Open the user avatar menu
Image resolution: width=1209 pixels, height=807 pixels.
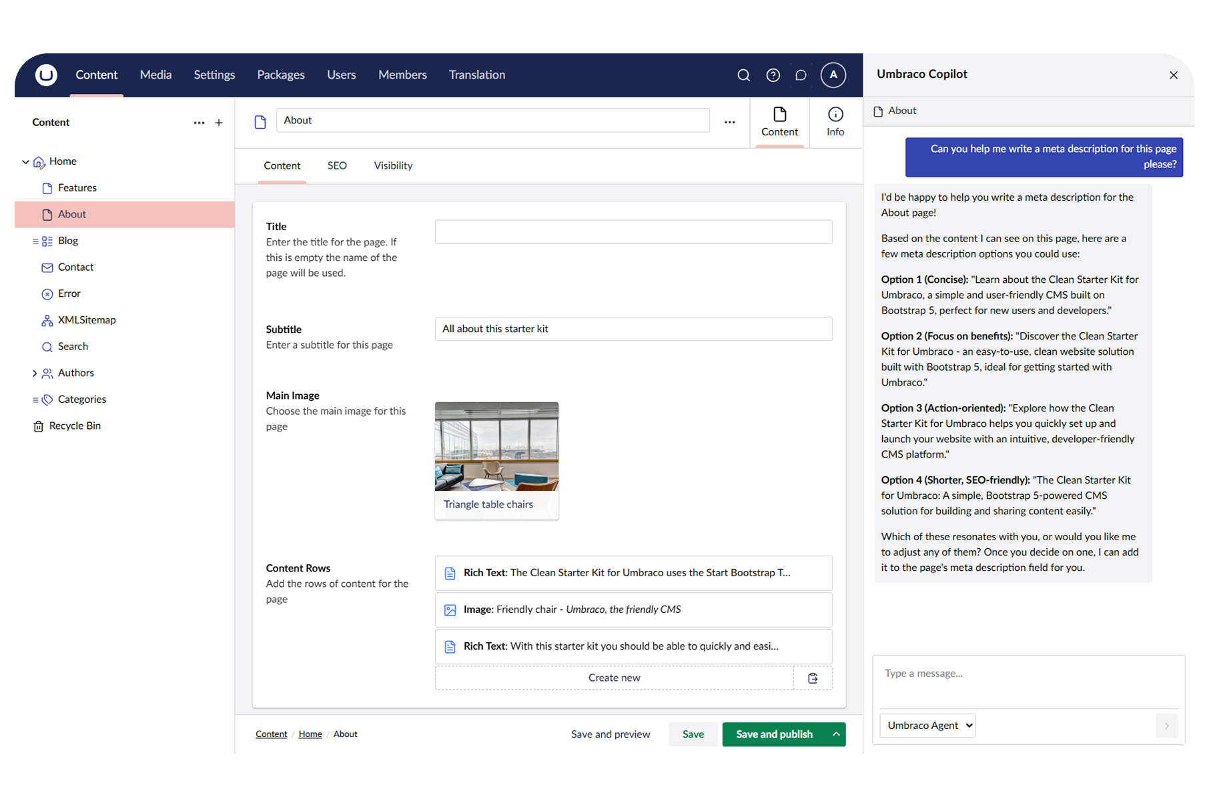click(833, 75)
